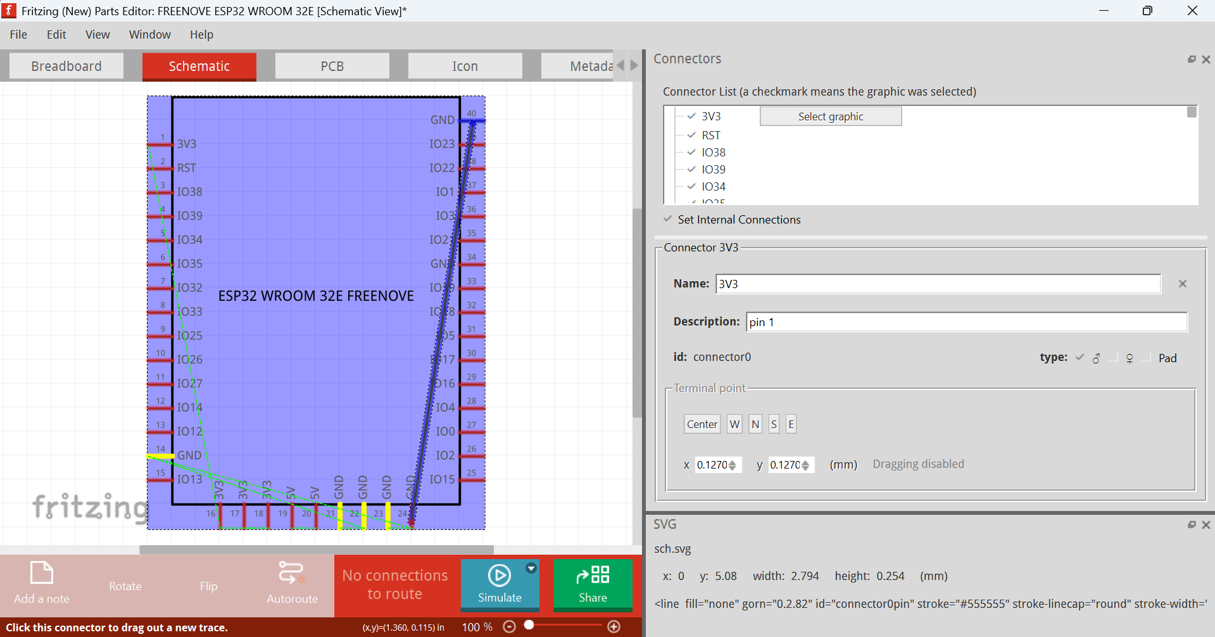The height and width of the screenshot is (637, 1215).
Task: Click the connector Name field
Action: point(938,284)
